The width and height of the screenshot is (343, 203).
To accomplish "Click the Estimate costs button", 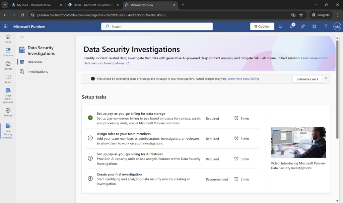I will 307,79.
